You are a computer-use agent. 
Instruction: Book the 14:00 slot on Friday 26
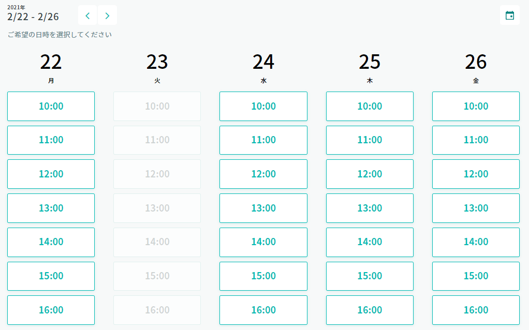(476, 242)
